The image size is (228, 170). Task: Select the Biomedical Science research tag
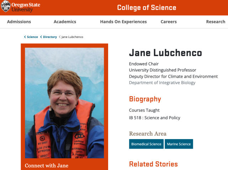click(147, 144)
